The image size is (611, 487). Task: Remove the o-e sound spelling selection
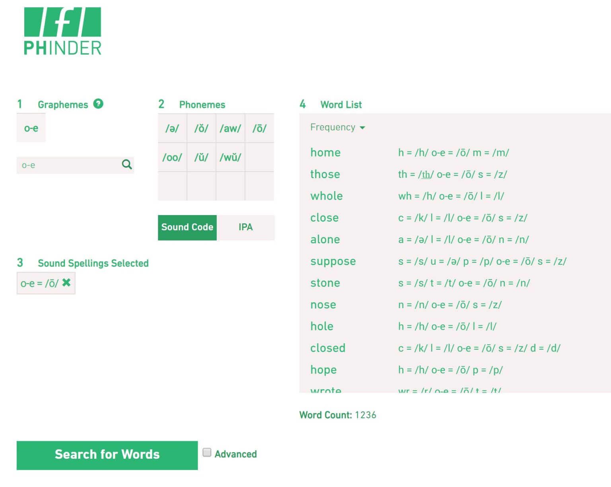pyautogui.click(x=66, y=283)
